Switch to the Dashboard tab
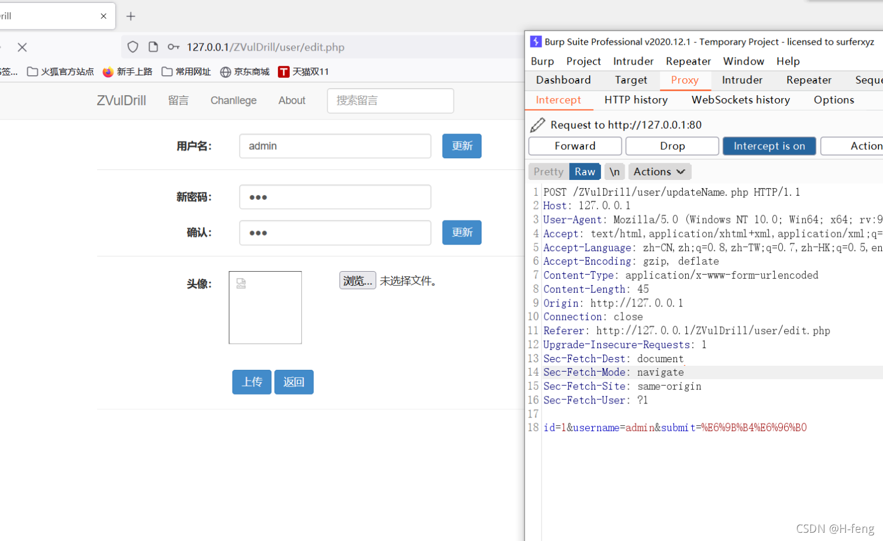Image resolution: width=883 pixels, height=541 pixels. tap(563, 80)
